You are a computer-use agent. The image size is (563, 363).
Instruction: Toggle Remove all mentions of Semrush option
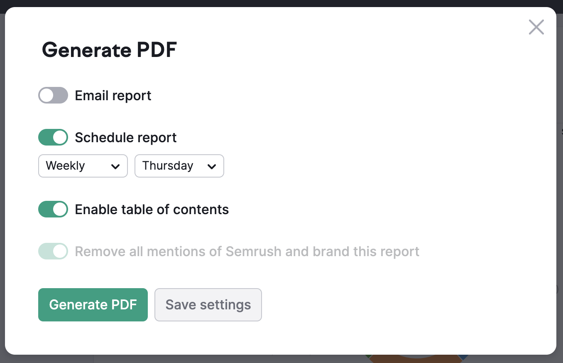53,251
